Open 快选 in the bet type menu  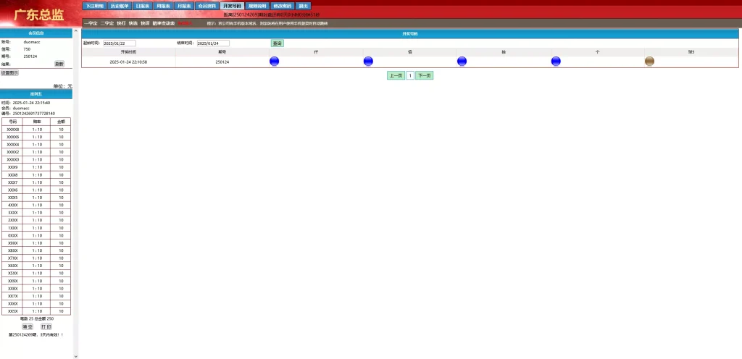pyautogui.click(x=133, y=23)
